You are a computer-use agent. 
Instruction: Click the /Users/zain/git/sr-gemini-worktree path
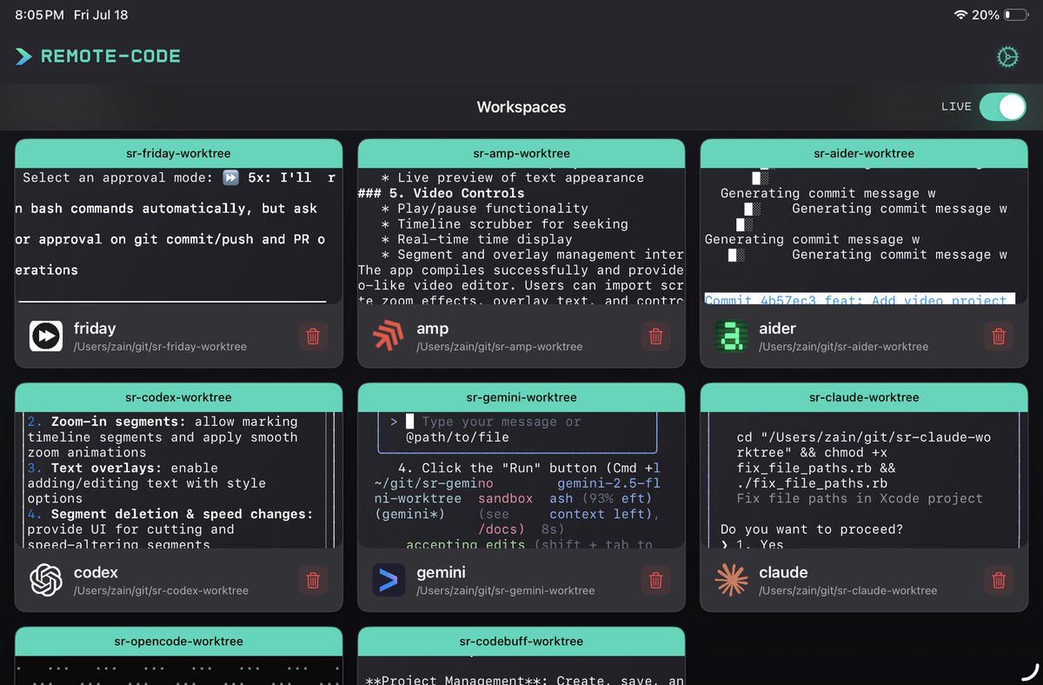tap(506, 591)
